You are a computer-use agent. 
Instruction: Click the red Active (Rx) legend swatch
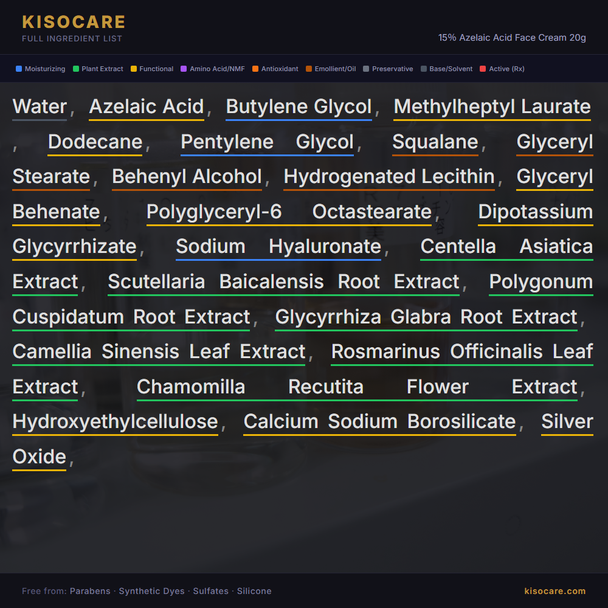coord(483,69)
